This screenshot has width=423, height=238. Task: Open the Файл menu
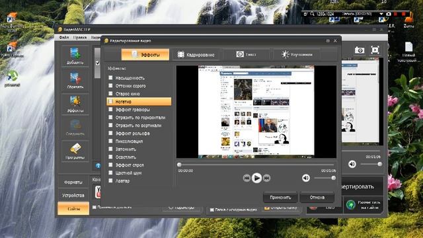64,37
